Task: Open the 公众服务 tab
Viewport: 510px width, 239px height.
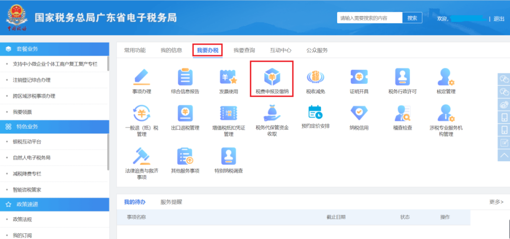Action: (317, 50)
